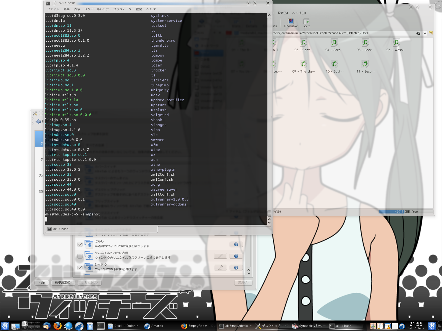Click Preview button in Dolphin toolbar
This screenshot has height=331, width=442.
tap(291, 23)
